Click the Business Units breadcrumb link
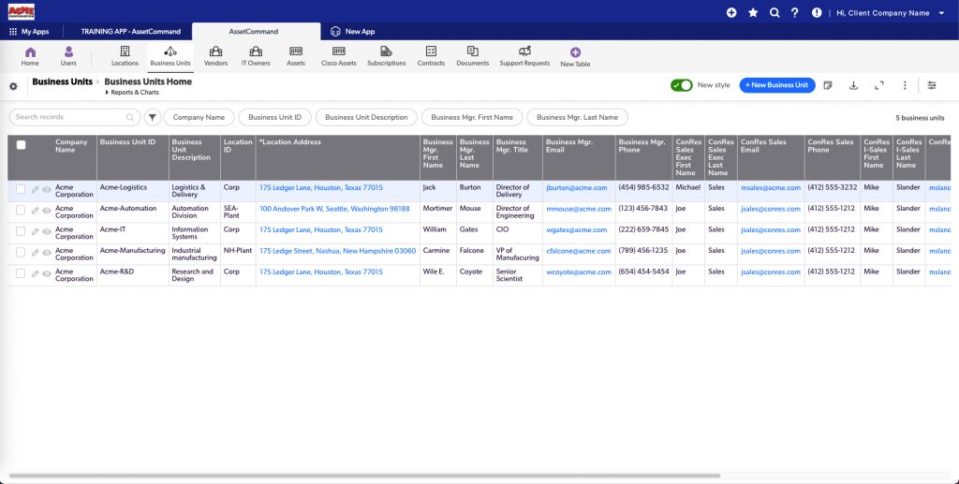The width and height of the screenshot is (959, 484). pyautogui.click(x=63, y=81)
